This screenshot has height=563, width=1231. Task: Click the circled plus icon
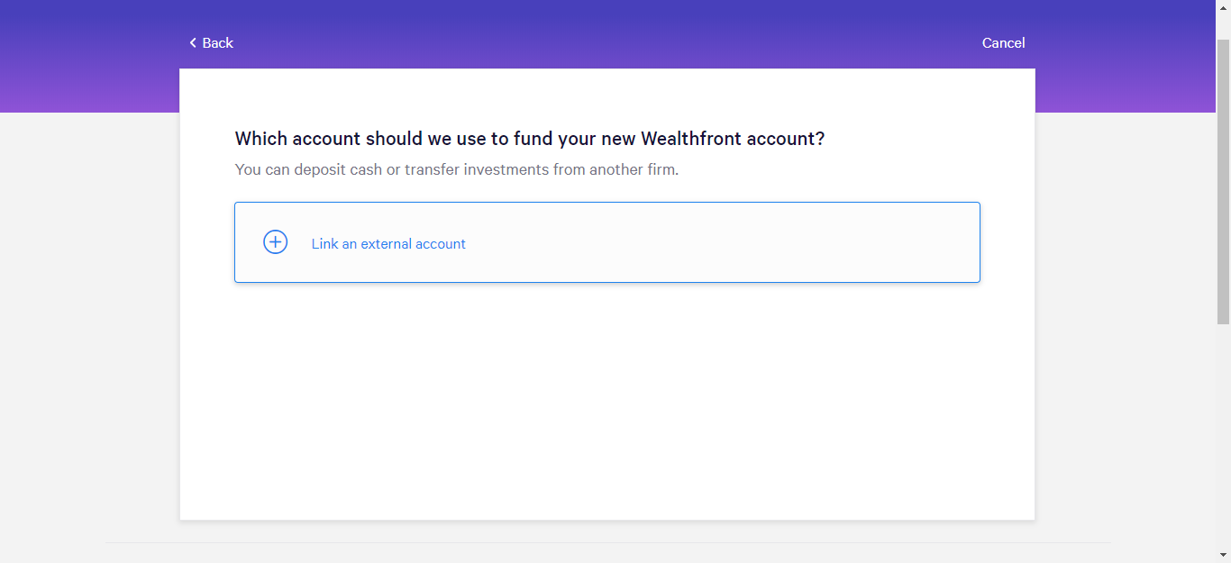coord(275,242)
